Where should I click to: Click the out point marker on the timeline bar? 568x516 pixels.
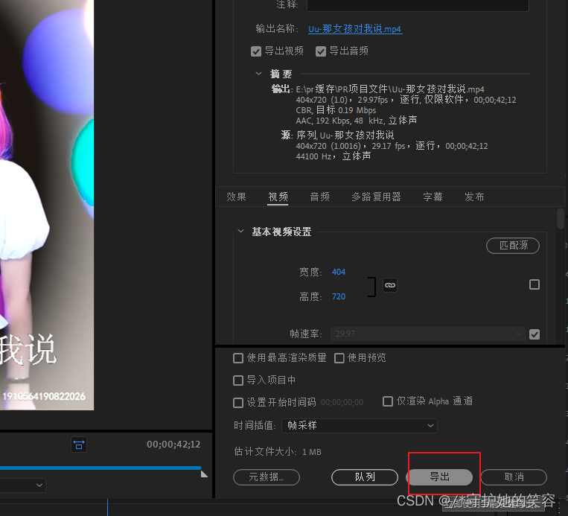point(204,474)
